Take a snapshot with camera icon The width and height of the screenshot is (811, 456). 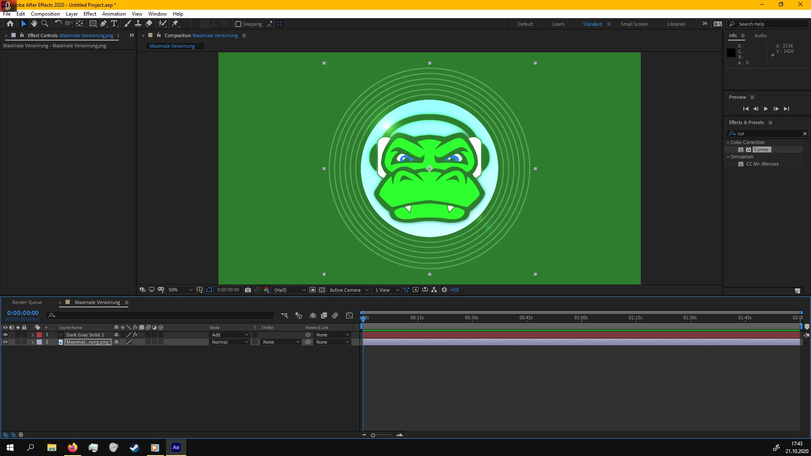pos(248,290)
